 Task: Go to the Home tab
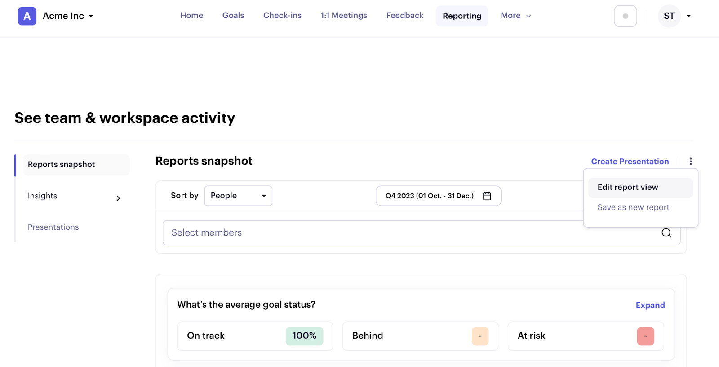(x=192, y=16)
